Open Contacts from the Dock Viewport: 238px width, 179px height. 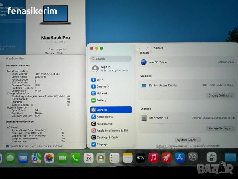[101, 158]
